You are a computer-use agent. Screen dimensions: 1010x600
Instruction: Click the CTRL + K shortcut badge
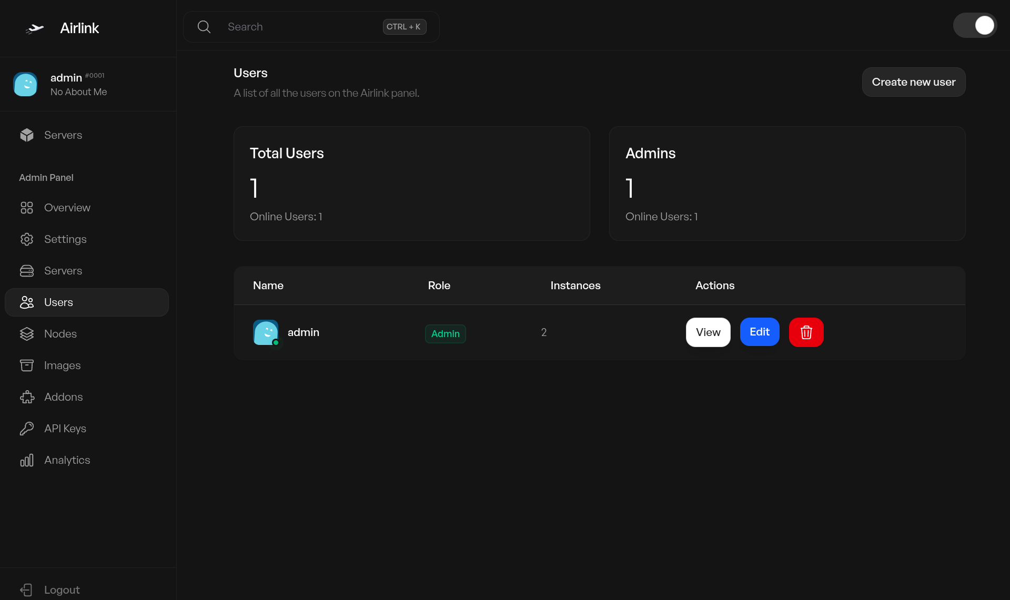(x=404, y=27)
